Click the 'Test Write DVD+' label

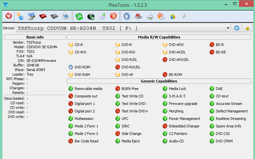pyautogui.click(x=135, y=111)
